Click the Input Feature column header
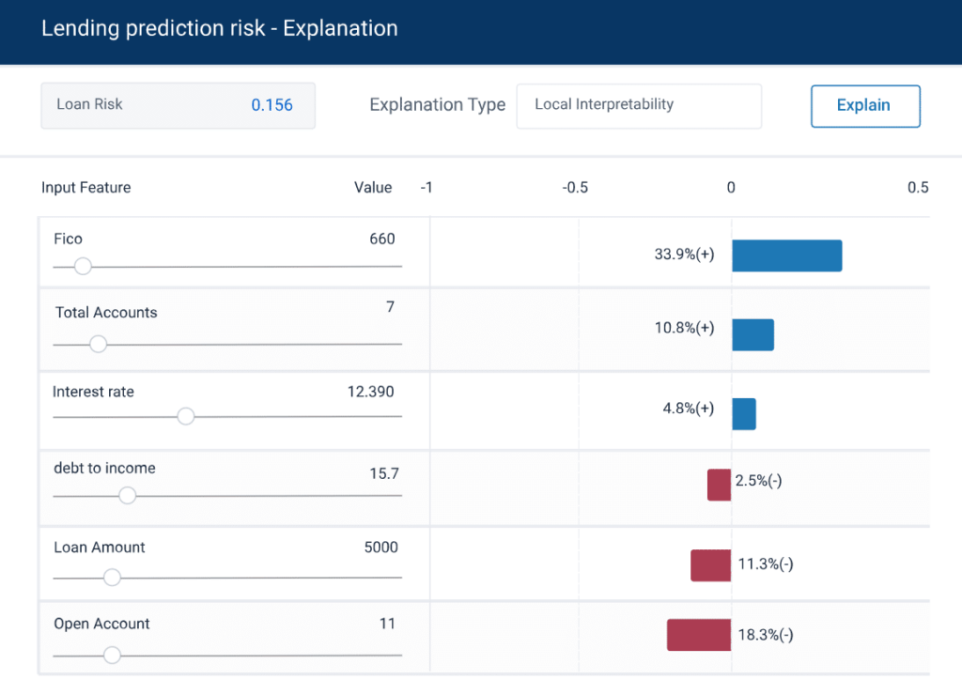Viewport: 962px width, 695px height. coord(85,188)
